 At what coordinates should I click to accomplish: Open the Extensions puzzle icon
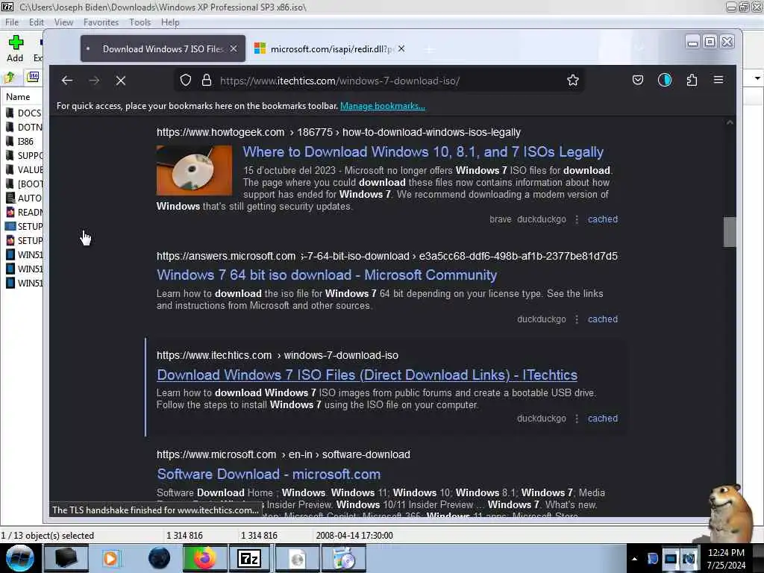(692, 80)
